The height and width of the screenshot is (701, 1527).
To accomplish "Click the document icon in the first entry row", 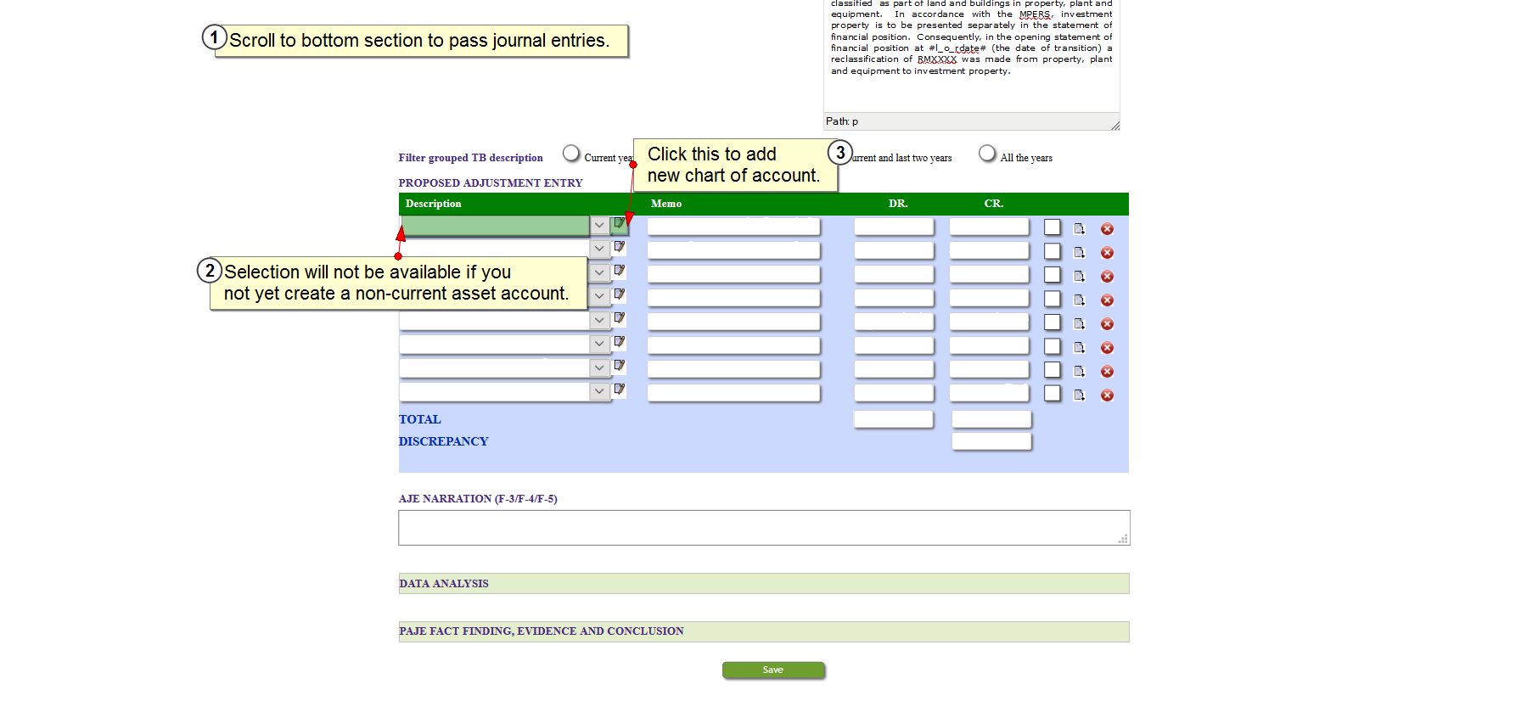I will pyautogui.click(x=1079, y=229).
